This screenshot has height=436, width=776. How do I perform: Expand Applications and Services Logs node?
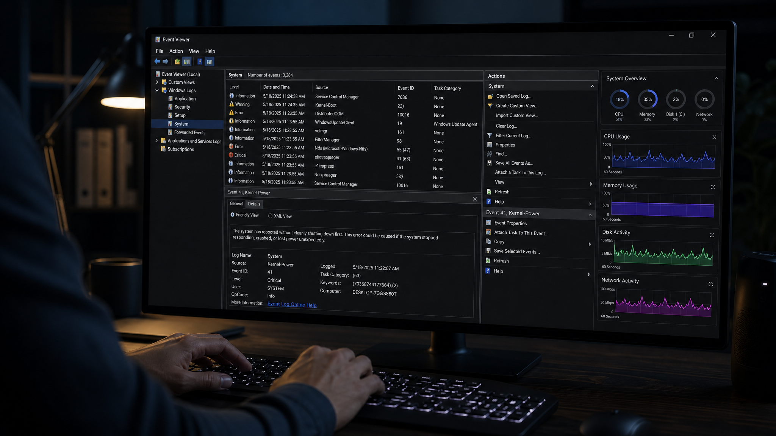point(156,140)
